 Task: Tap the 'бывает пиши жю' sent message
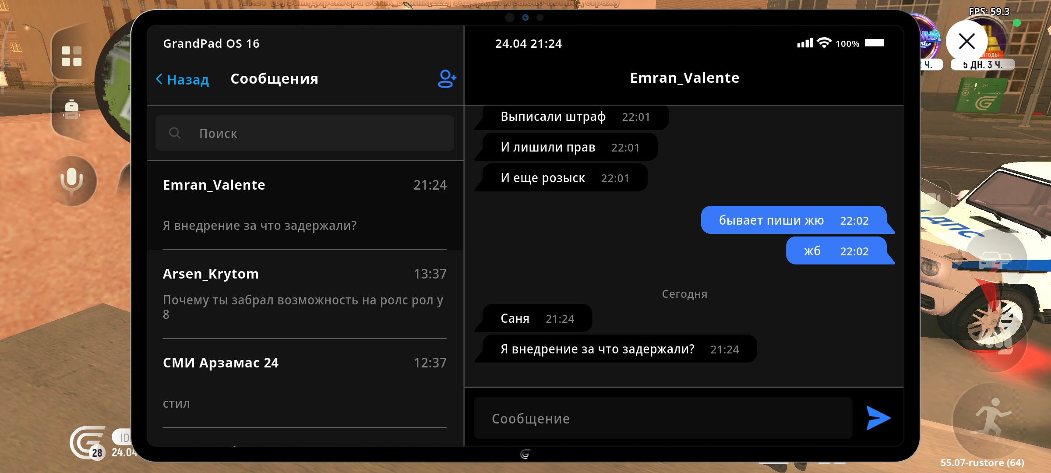pyautogui.click(x=793, y=220)
